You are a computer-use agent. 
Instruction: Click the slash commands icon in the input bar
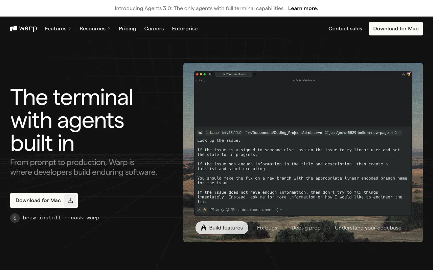[x=212, y=210]
